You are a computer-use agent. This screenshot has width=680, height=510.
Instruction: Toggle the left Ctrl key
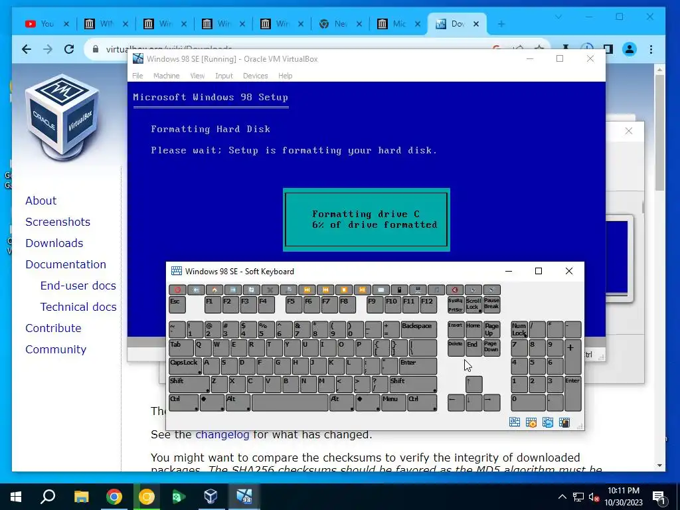[x=184, y=402]
